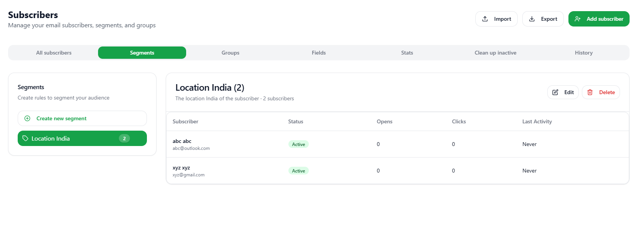The width and height of the screenshot is (638, 234).
Task: Click the upload icon on Import
Action: 485,19
